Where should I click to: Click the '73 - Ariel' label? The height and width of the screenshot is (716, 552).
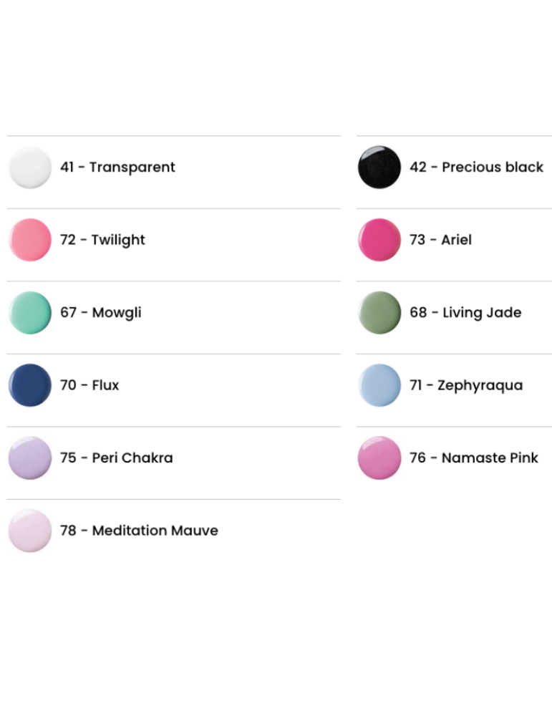[x=440, y=240]
